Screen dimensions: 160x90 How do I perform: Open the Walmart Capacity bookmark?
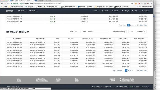coord(85,7)
